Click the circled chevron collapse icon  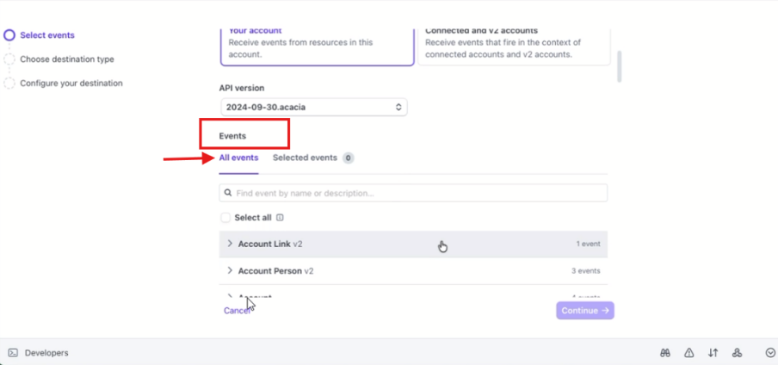point(770,353)
